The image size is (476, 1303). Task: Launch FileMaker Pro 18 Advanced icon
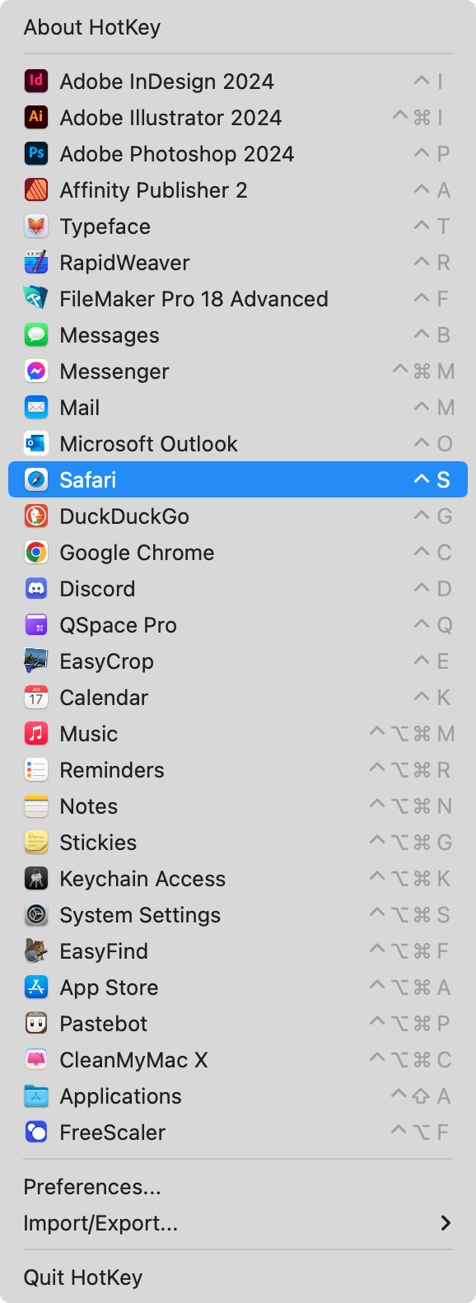pyautogui.click(x=36, y=299)
